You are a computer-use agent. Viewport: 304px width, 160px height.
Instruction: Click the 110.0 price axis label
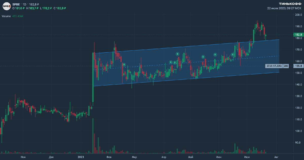click(298, 119)
